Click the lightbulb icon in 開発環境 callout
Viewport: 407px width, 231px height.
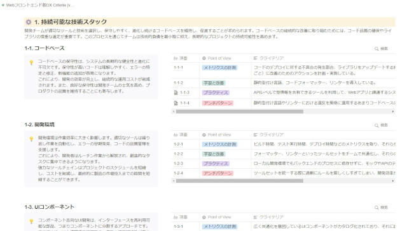point(31,139)
